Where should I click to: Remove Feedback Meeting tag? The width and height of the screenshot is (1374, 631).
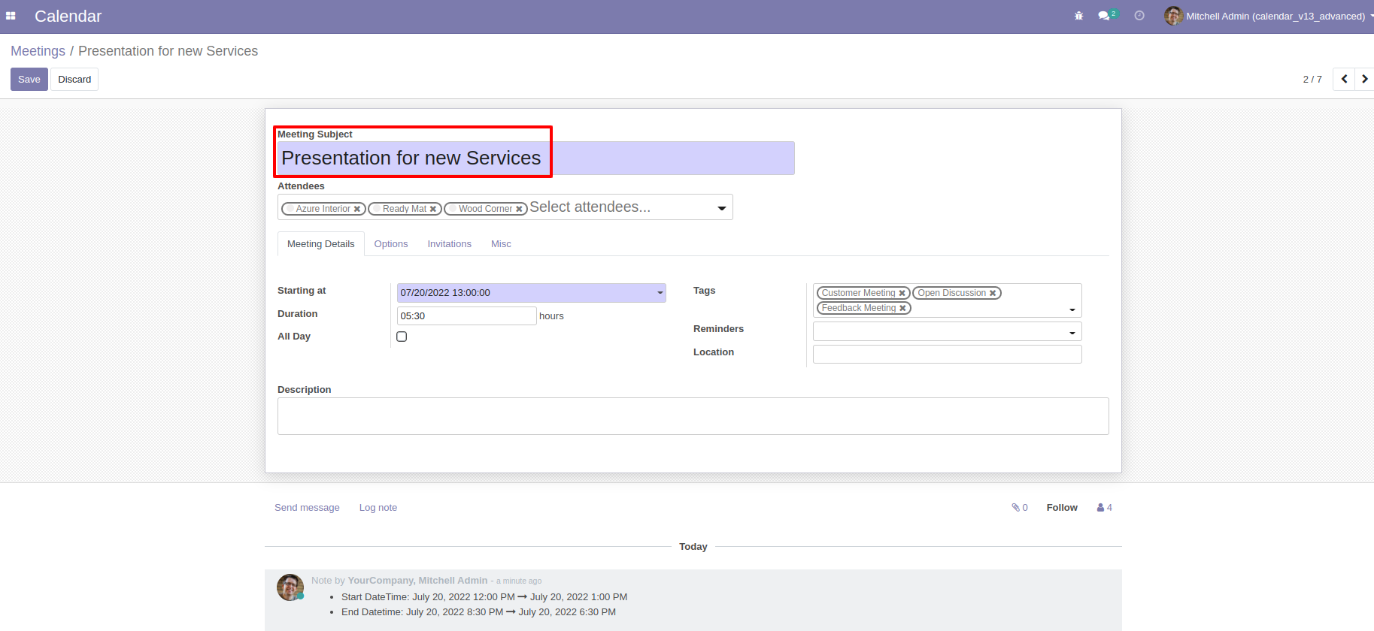coord(902,308)
